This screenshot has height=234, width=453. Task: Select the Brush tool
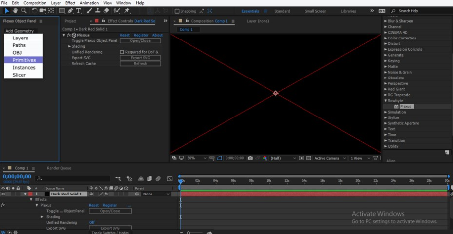[x=89, y=11]
